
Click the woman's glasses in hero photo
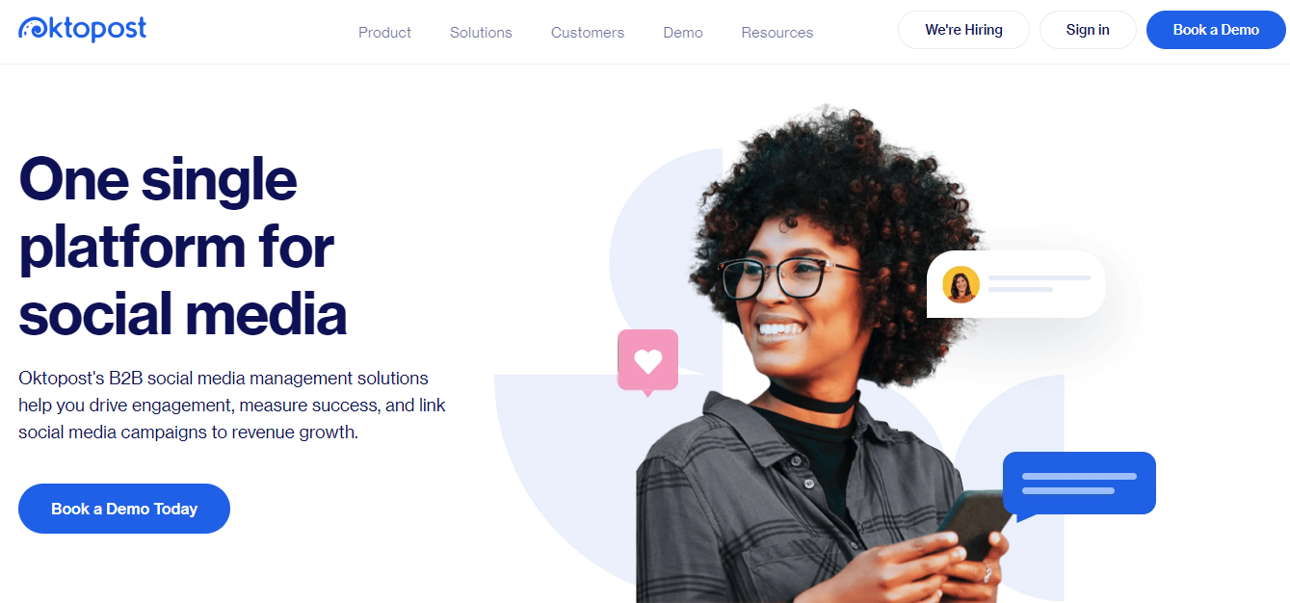coord(785,276)
